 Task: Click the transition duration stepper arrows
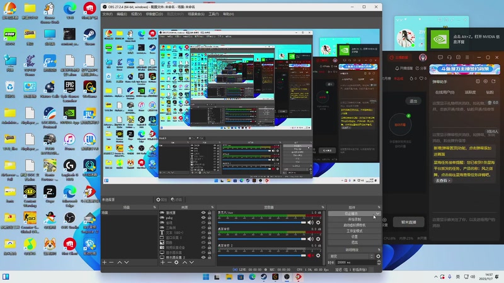pos(379,262)
